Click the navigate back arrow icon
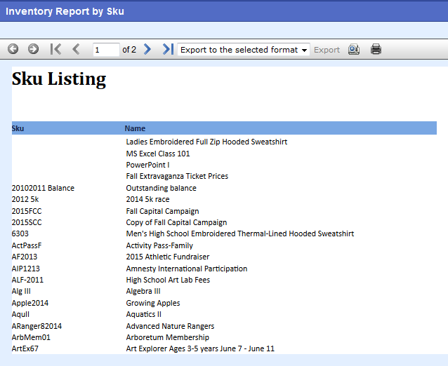 [x=13, y=49]
